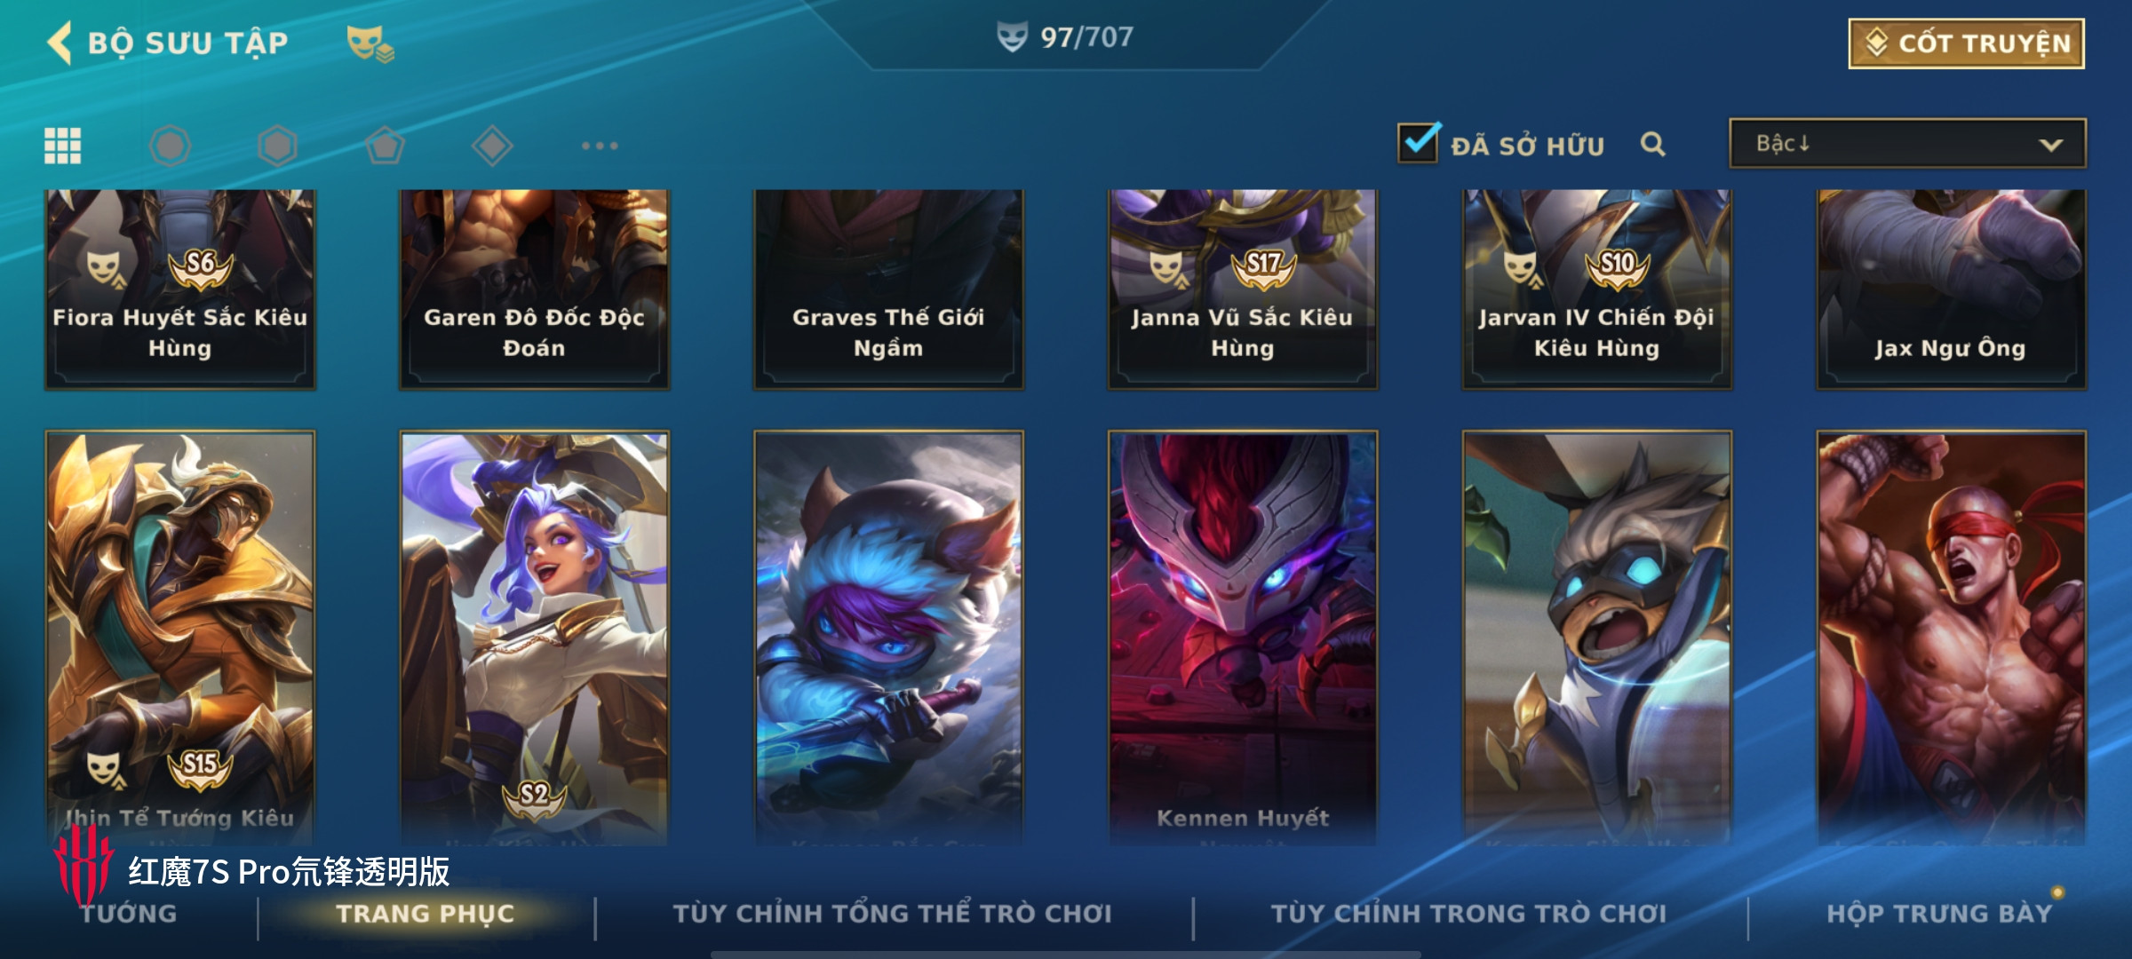Open Tùy Chỉnh Tổng Thể Trò Chơi tab
Screen dimensions: 2132x959
[892, 913]
